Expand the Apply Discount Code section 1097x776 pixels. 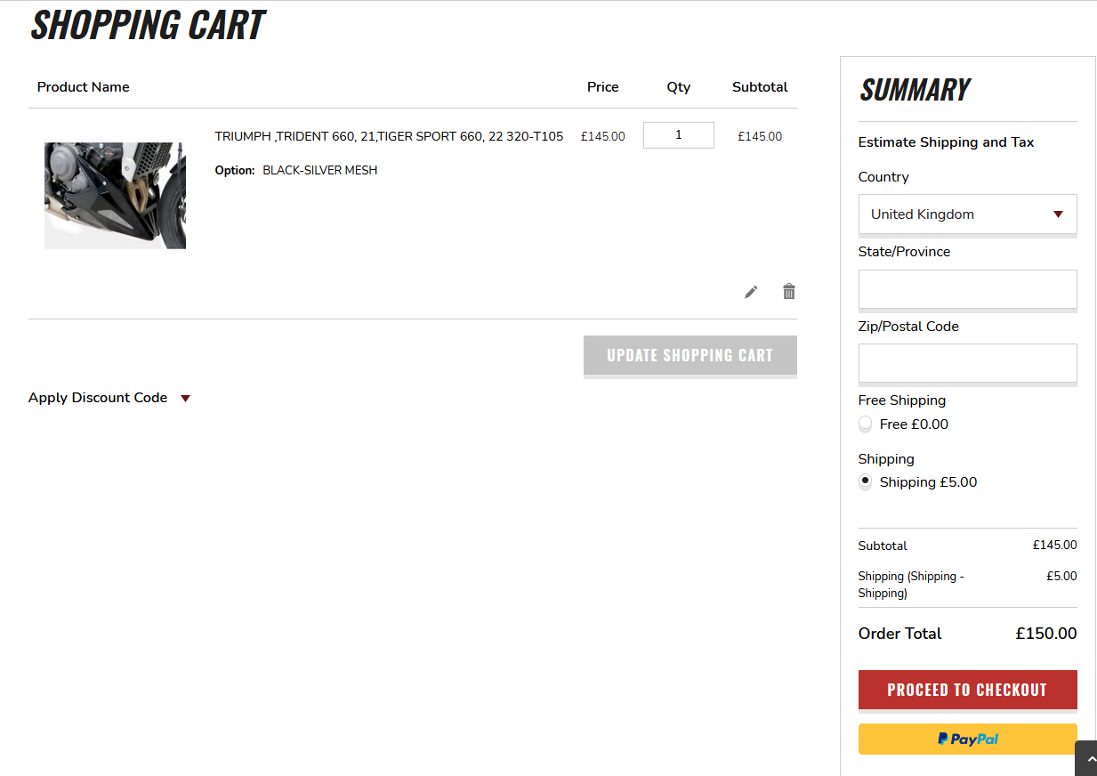98,398
